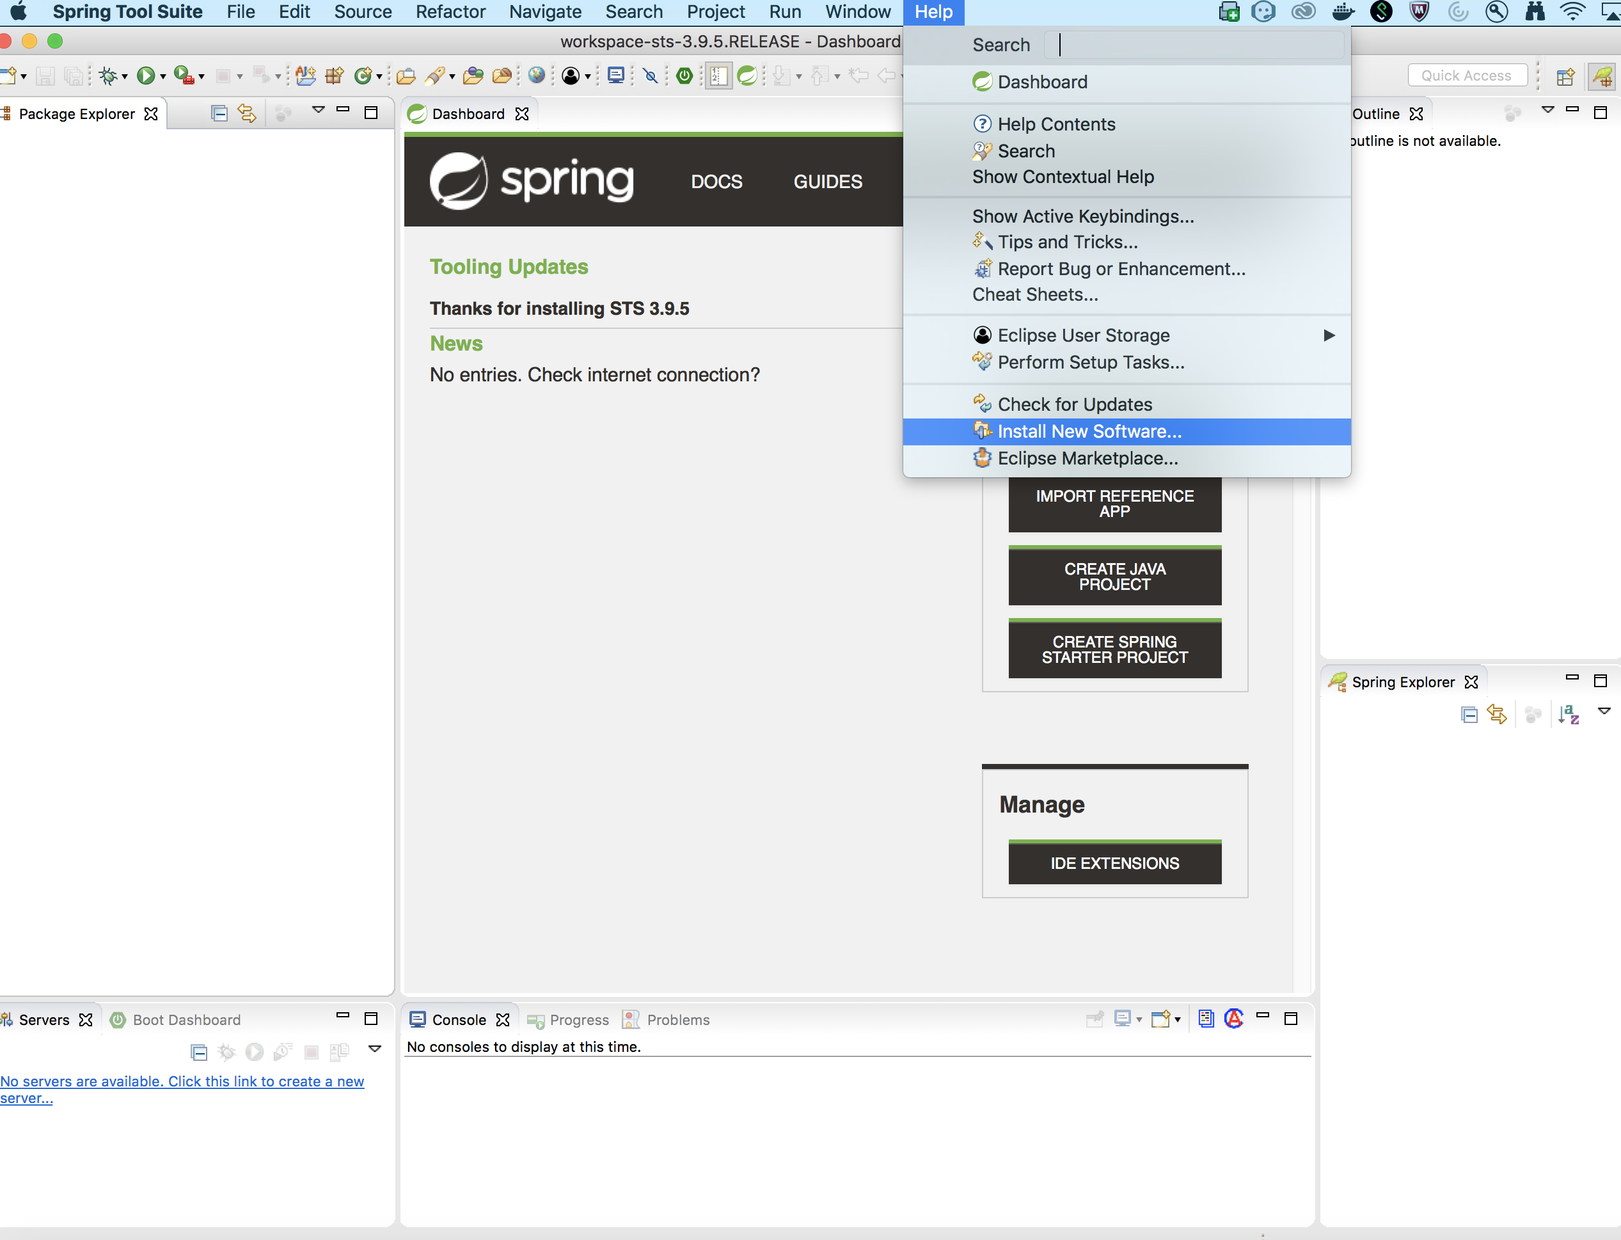Open Outline view menu triangle
1621x1240 pixels.
(x=1548, y=110)
